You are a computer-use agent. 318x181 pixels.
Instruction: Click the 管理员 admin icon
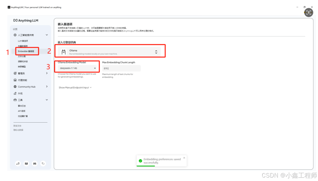click(15, 73)
